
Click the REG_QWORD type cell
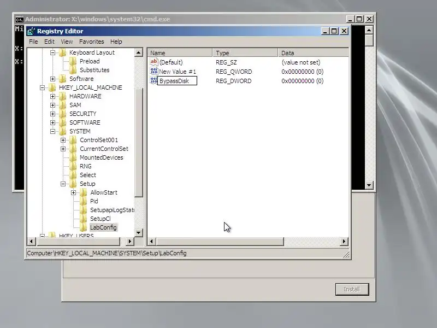coord(234,72)
